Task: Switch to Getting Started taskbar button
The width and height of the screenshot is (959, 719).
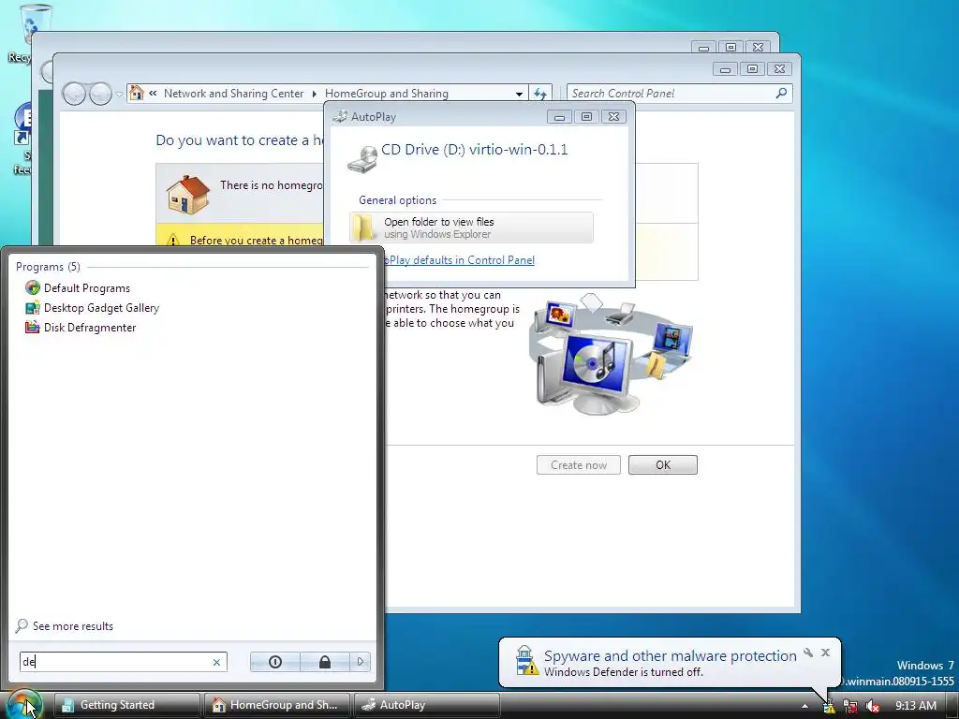Action: click(x=127, y=705)
